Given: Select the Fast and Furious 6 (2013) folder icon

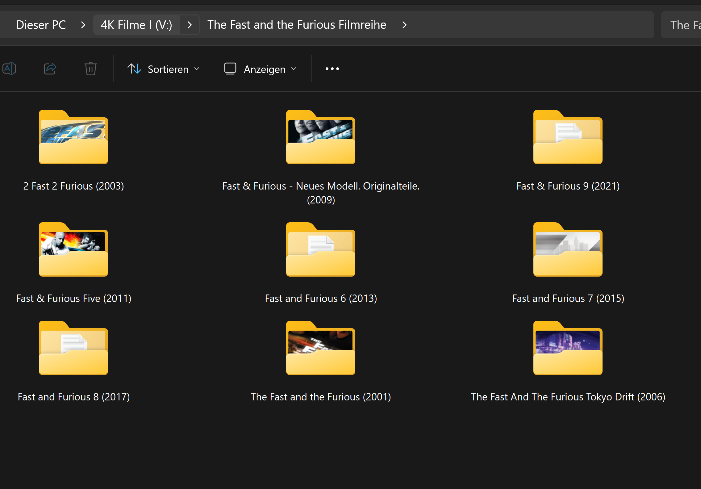Looking at the screenshot, I should [x=321, y=249].
